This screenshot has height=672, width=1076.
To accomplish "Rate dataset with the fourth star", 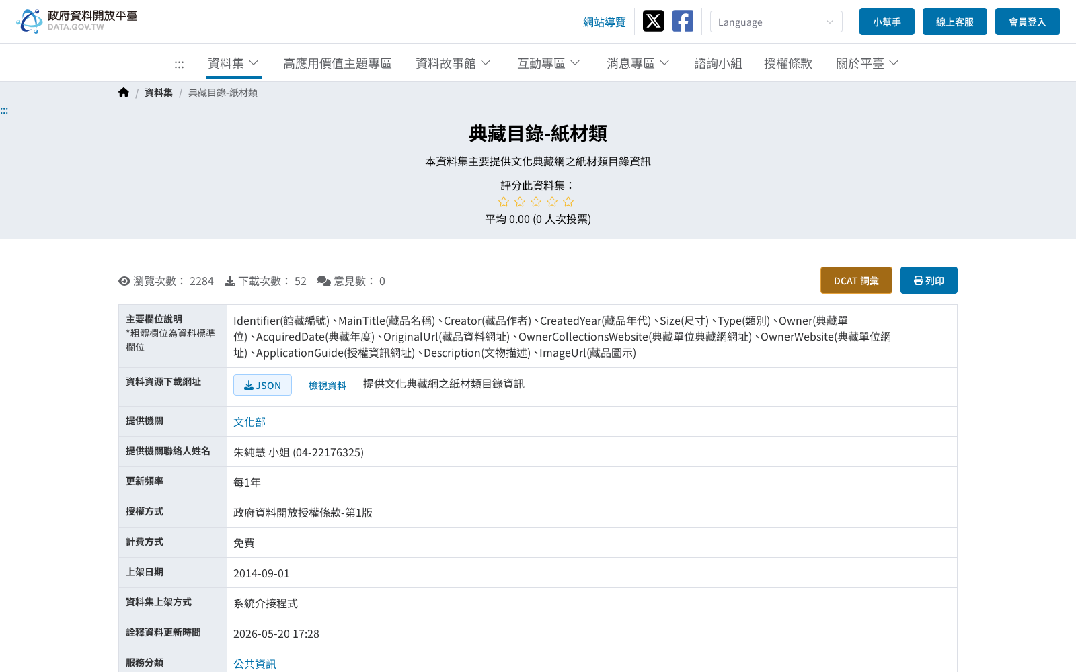I will pyautogui.click(x=552, y=202).
